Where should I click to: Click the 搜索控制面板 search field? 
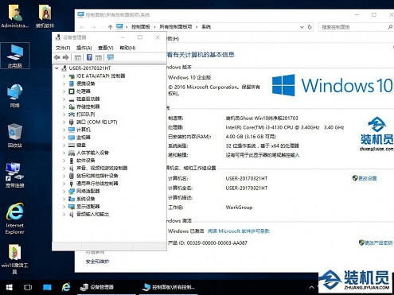click(356, 27)
